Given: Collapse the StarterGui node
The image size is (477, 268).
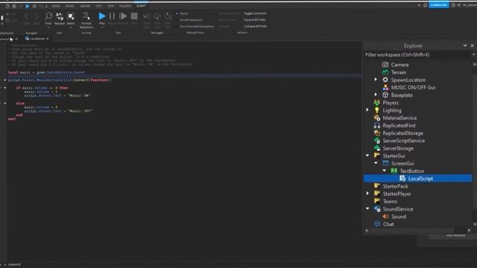Looking at the screenshot, I should tap(367, 156).
